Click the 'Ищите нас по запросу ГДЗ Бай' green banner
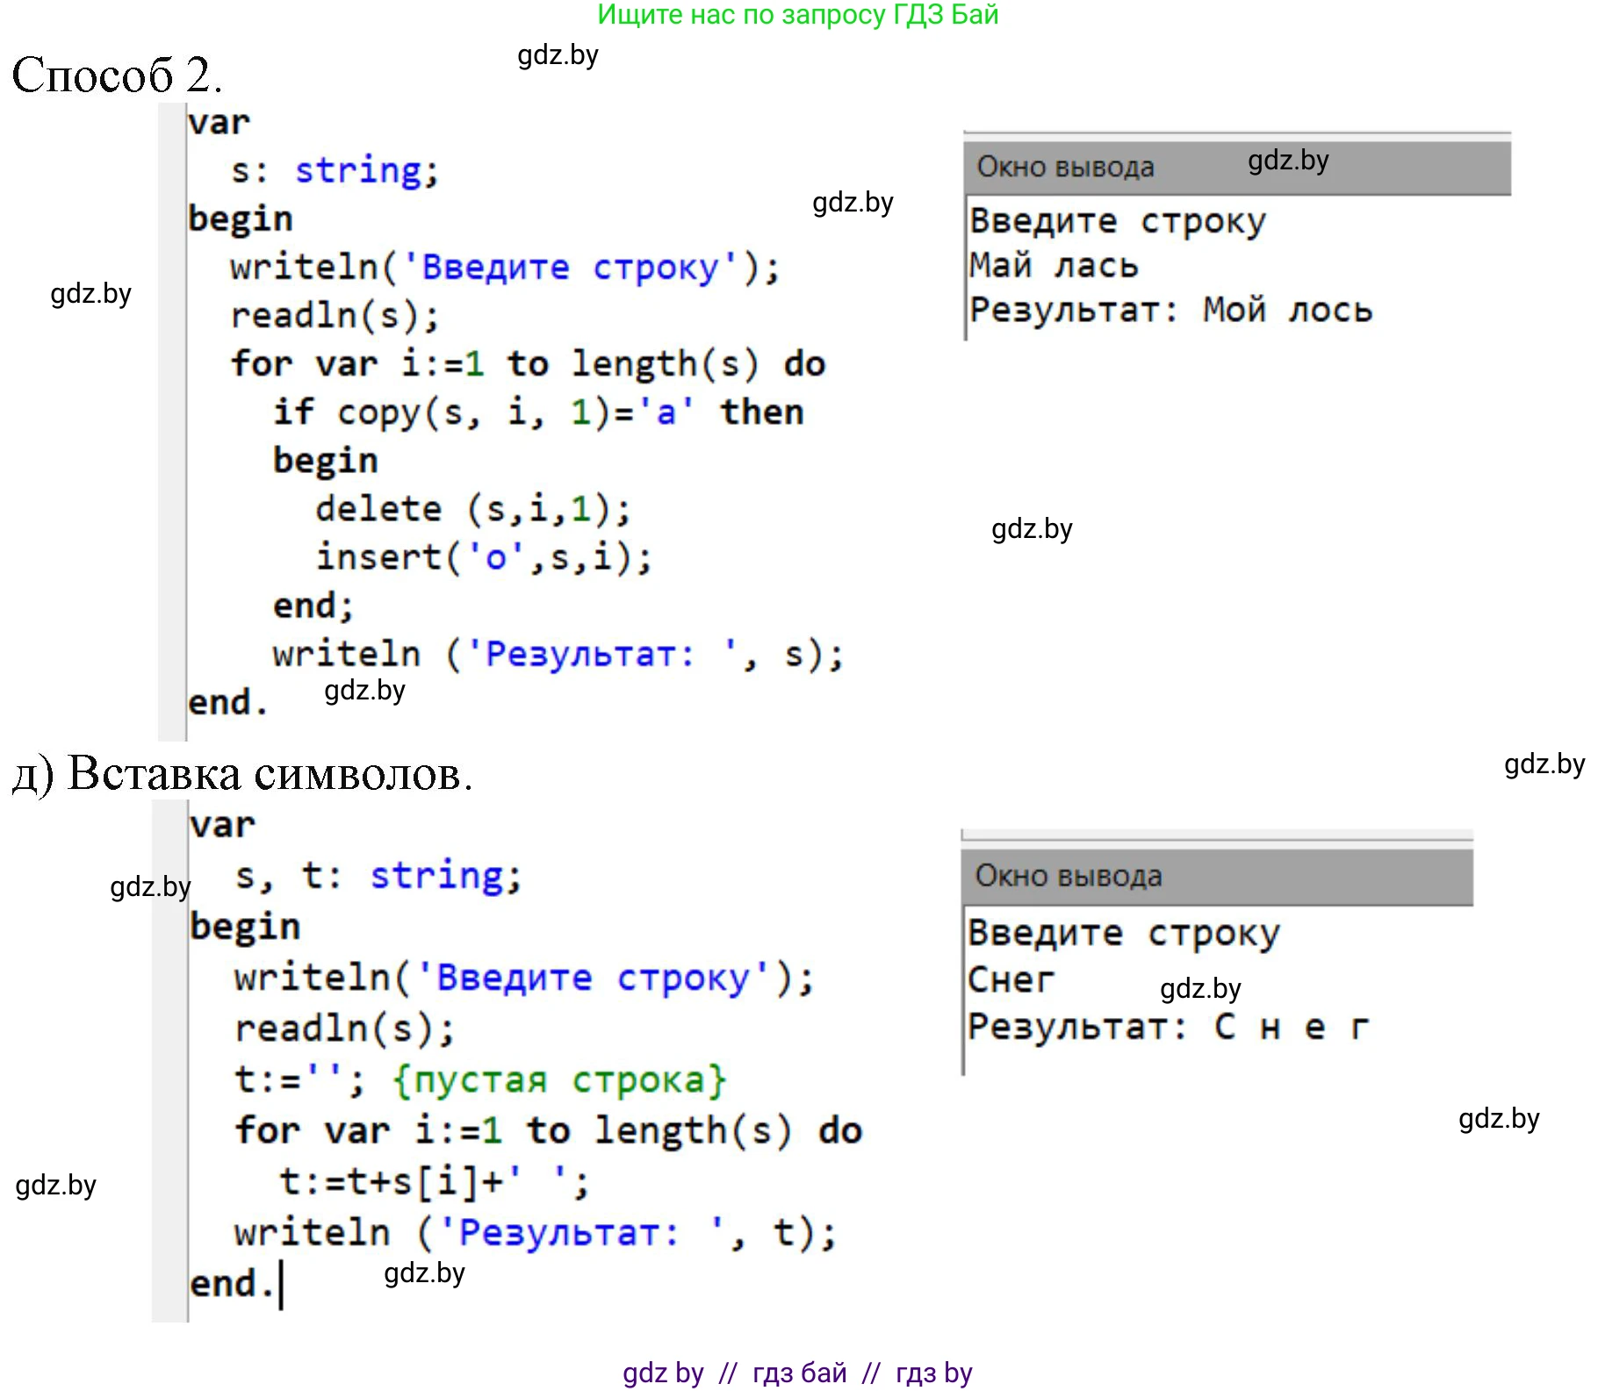Image resolution: width=1598 pixels, height=1391 pixels. [797, 15]
